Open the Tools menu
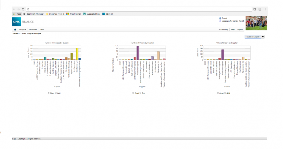 [x=42, y=30]
